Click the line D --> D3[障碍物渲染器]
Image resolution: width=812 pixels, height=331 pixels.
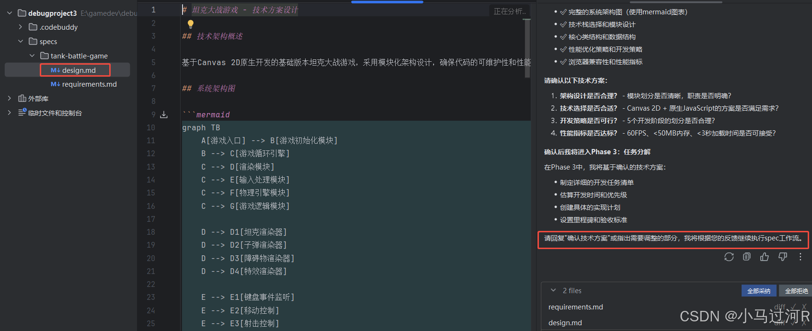pyautogui.click(x=248, y=258)
